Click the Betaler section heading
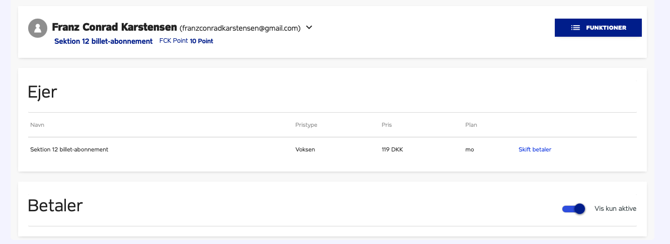 55,205
